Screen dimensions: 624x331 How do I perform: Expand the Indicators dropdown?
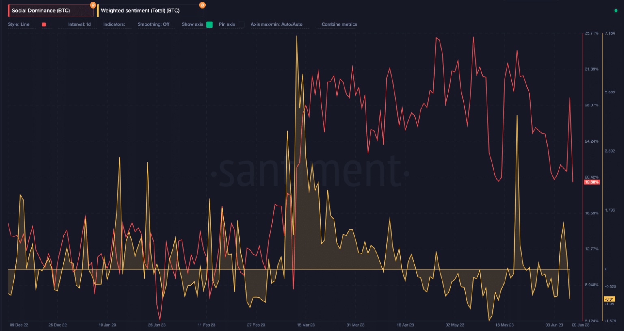pyautogui.click(x=114, y=24)
